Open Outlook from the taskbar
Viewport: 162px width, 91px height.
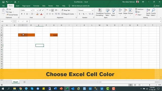tap(73, 89)
